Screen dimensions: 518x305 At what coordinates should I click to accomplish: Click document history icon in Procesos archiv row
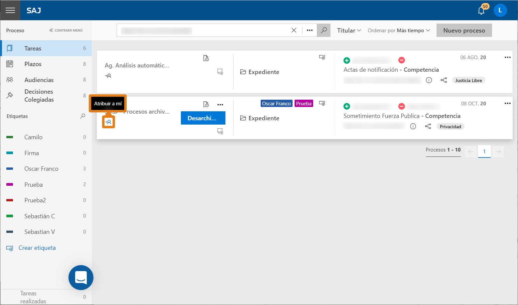click(x=206, y=104)
